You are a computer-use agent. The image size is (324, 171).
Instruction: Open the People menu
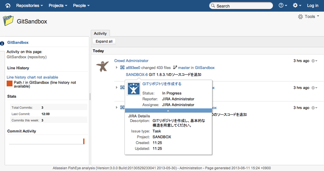click(x=81, y=5)
